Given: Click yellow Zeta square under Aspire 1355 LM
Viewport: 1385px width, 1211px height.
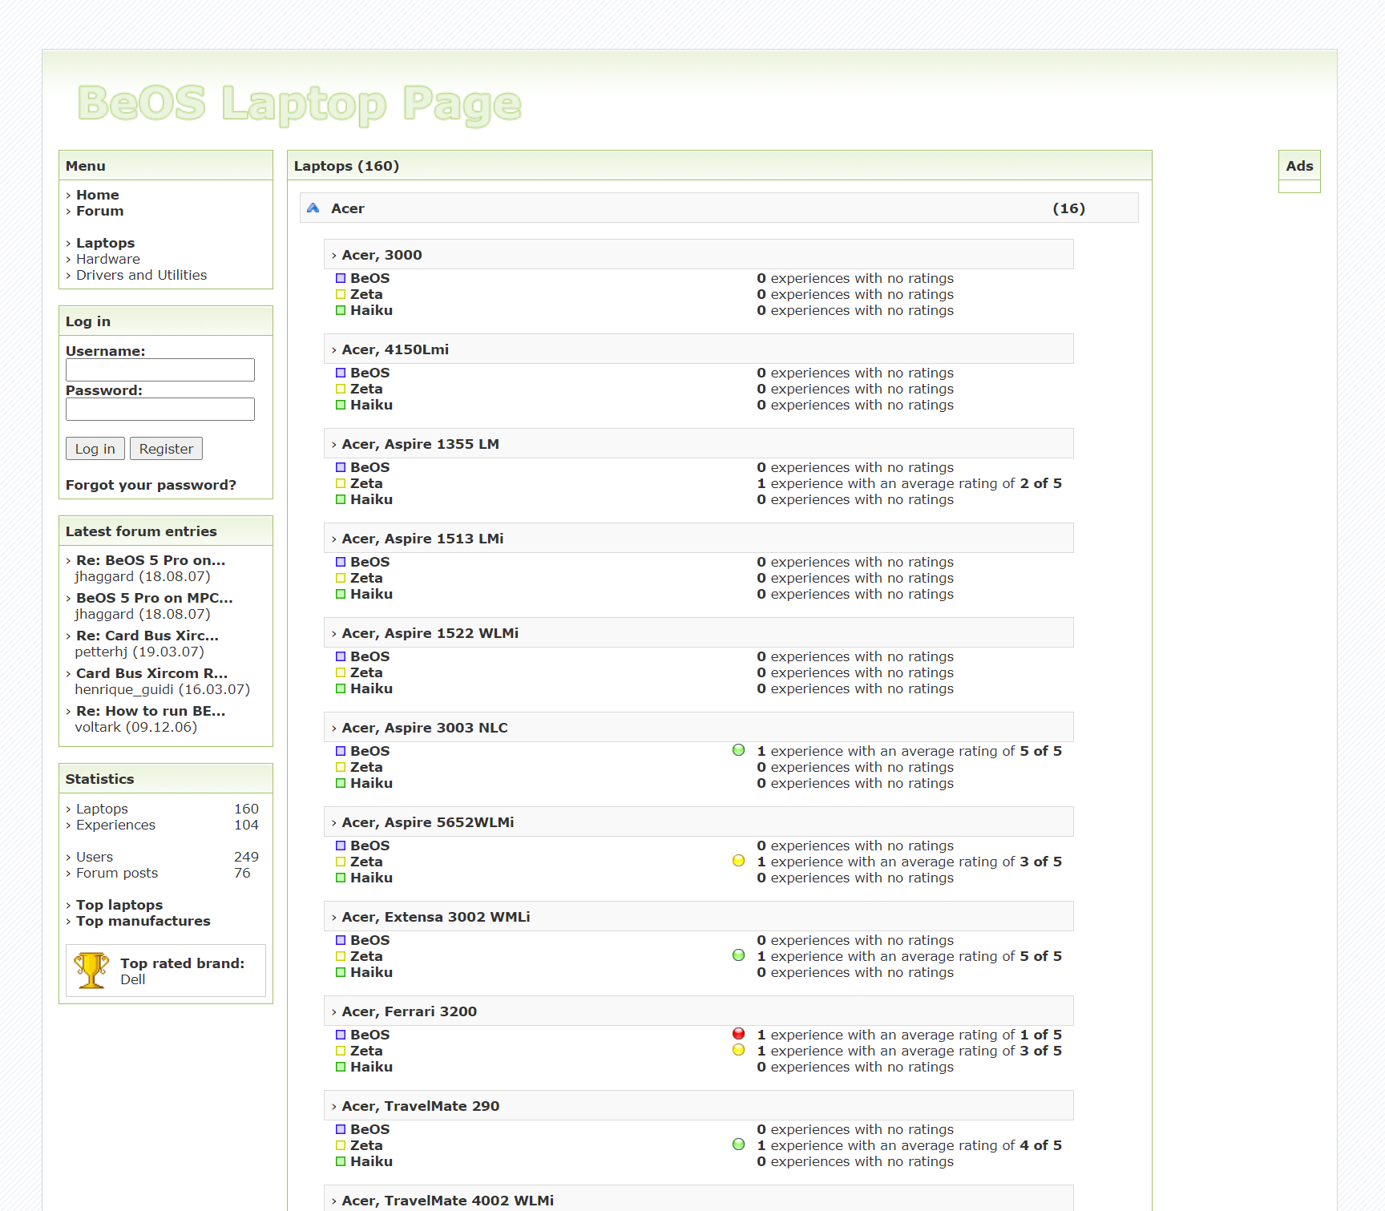Looking at the screenshot, I should tap(341, 483).
